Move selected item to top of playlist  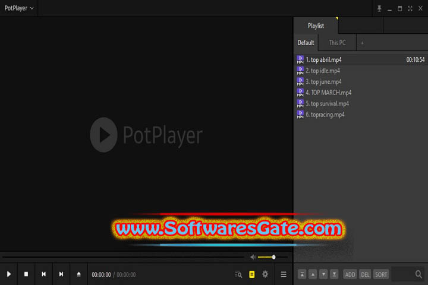[x=302, y=274]
